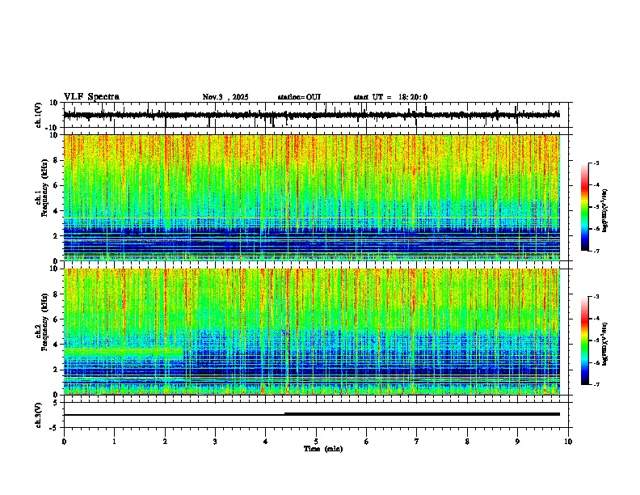Screen dimensions: 640x495
Task: Click the "-7" label on ch.1 colorbar
Action: pos(596,251)
